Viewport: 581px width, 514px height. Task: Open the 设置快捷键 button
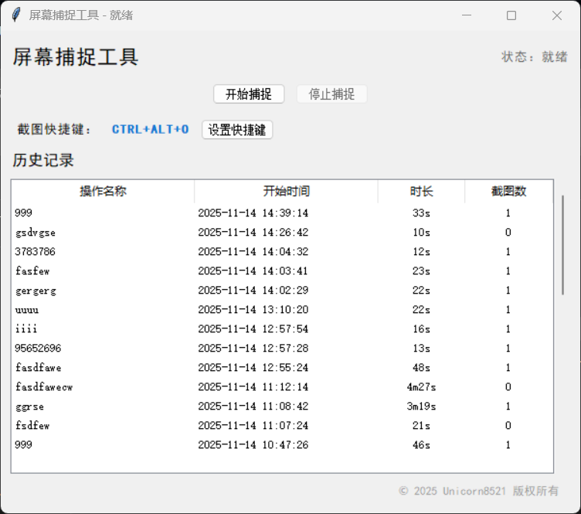[237, 130]
